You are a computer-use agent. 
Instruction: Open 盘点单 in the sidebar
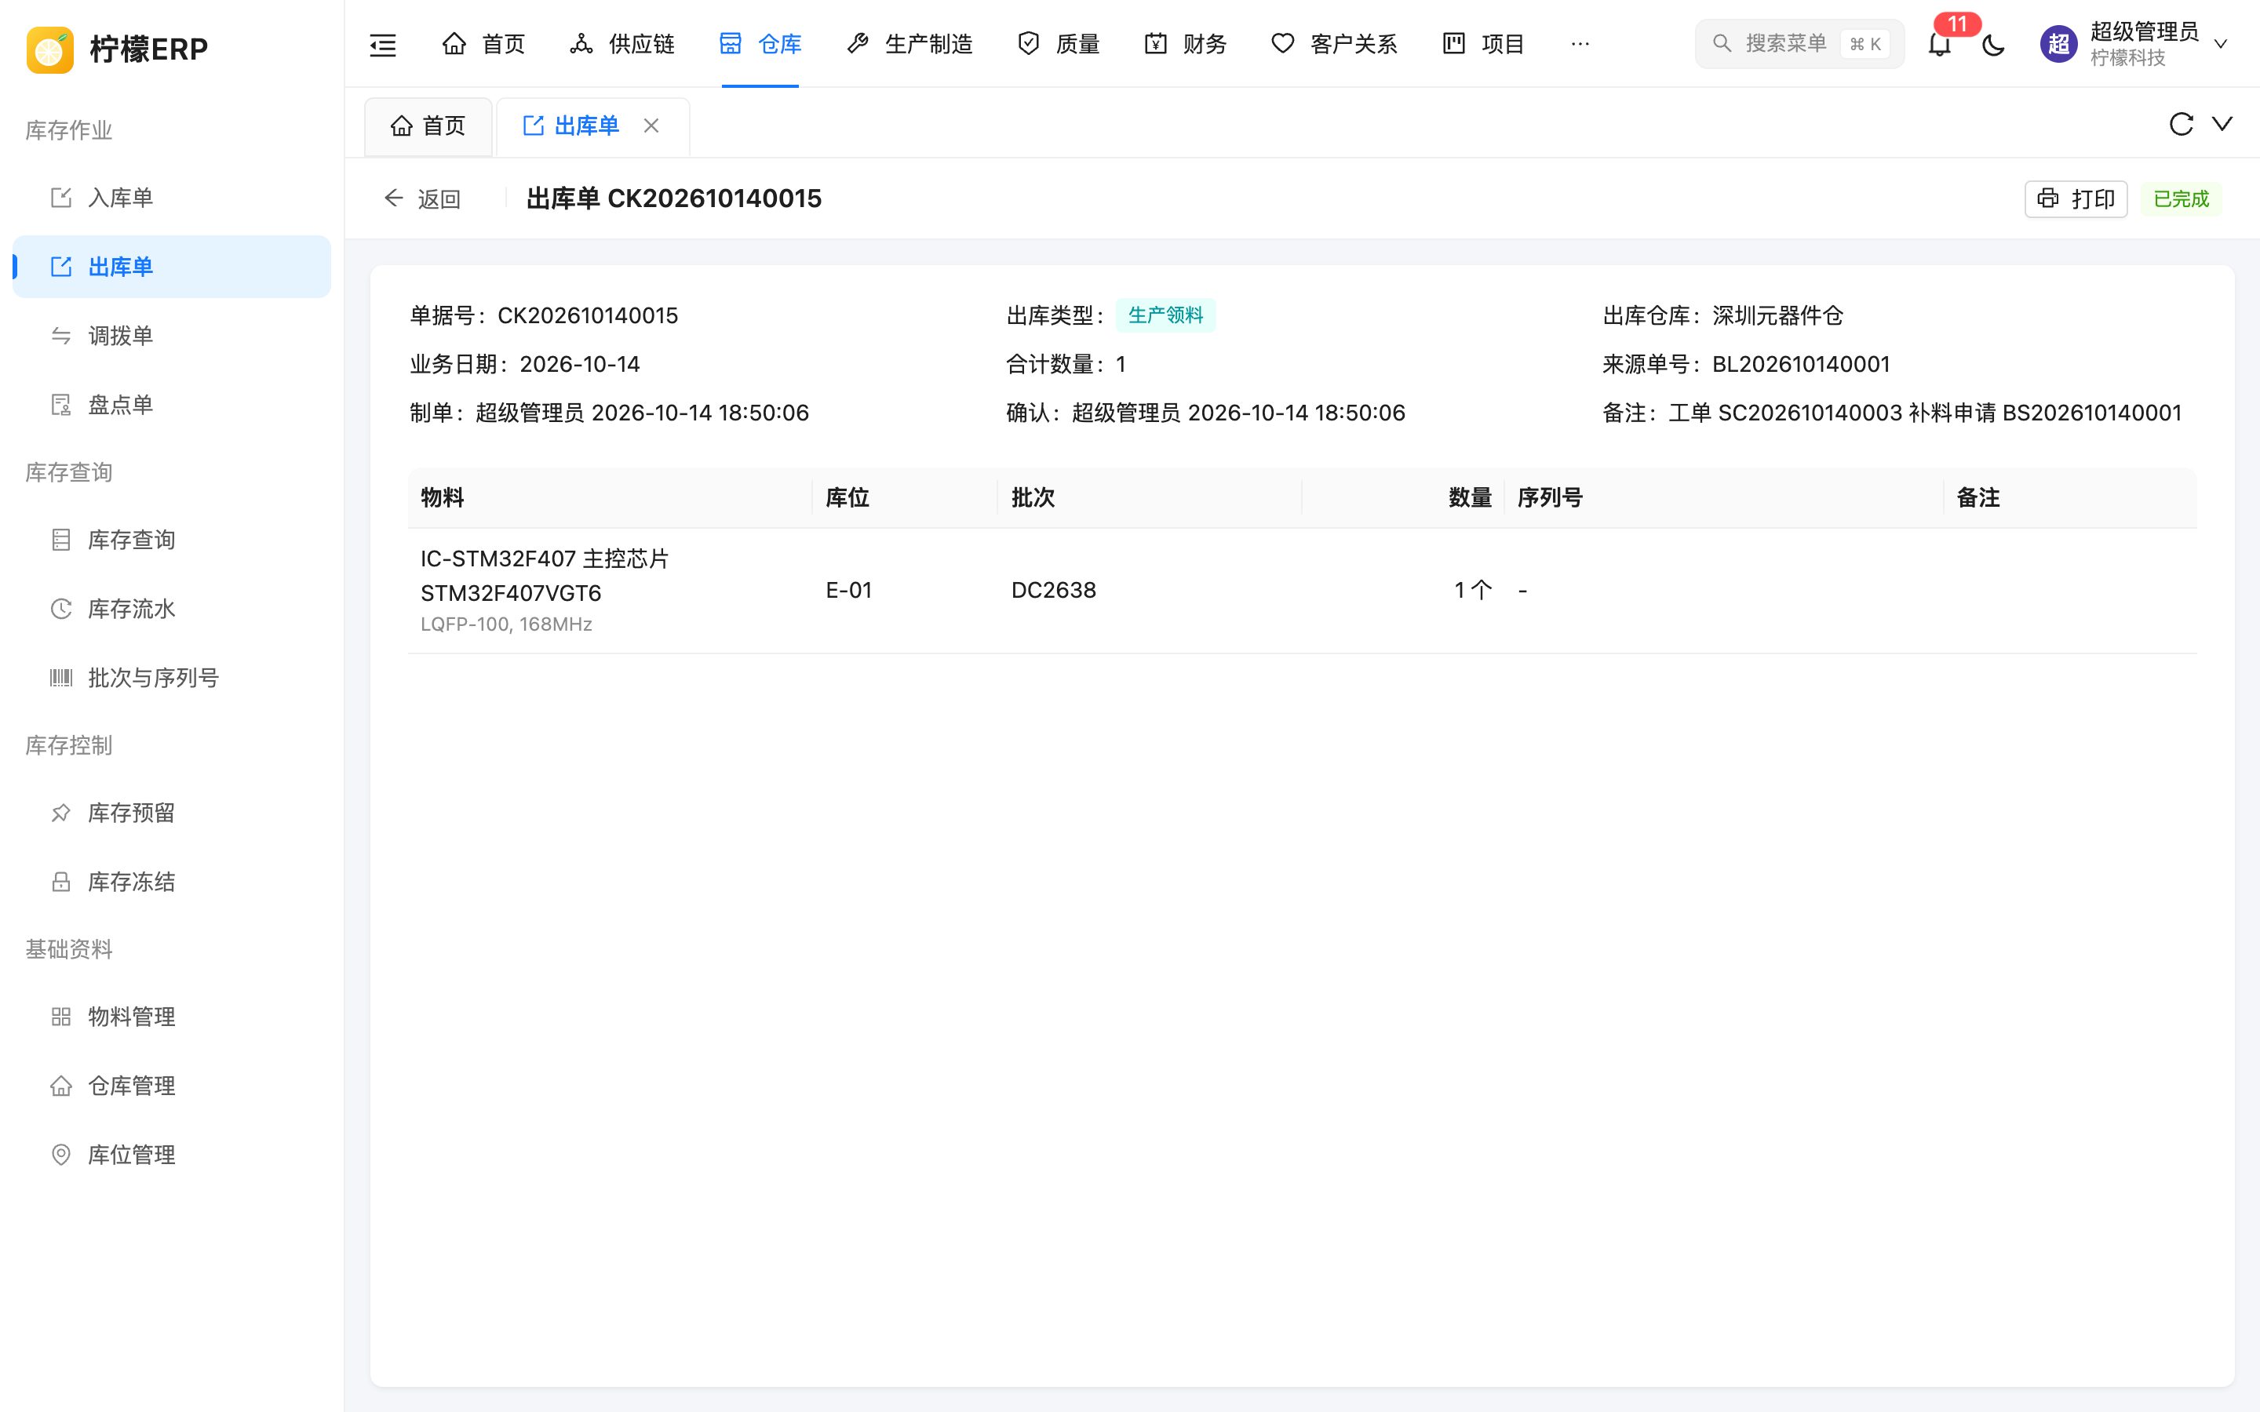172,406
